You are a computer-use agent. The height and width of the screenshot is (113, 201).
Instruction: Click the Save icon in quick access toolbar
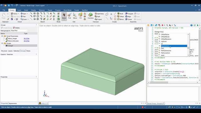(x=9, y=6)
